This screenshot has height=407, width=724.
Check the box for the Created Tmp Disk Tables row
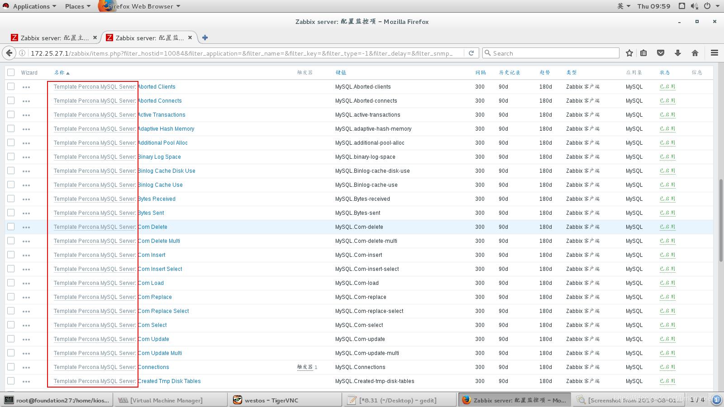pyautogui.click(x=11, y=381)
